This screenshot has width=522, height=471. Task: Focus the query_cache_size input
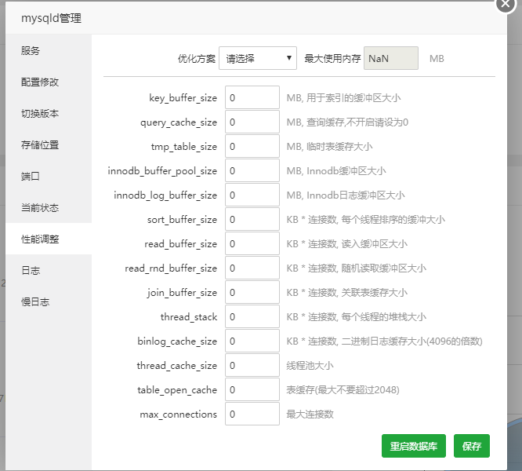pyautogui.click(x=252, y=122)
